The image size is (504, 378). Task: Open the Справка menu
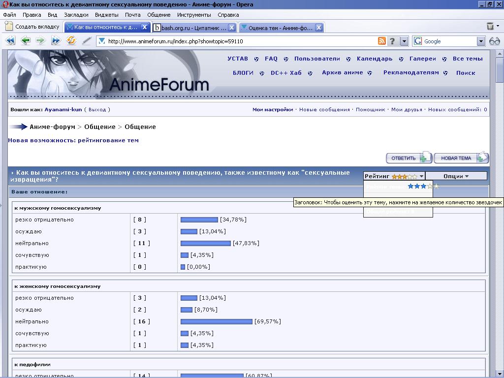coord(228,15)
